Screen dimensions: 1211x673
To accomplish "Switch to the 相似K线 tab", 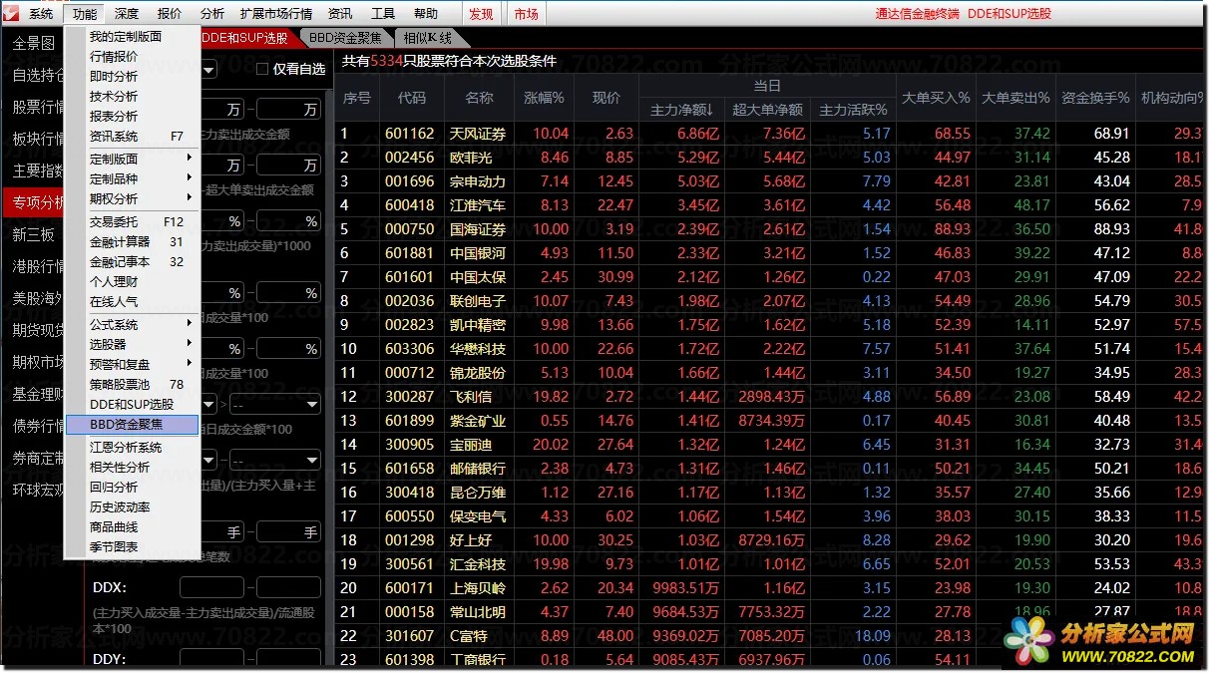I will [x=427, y=38].
